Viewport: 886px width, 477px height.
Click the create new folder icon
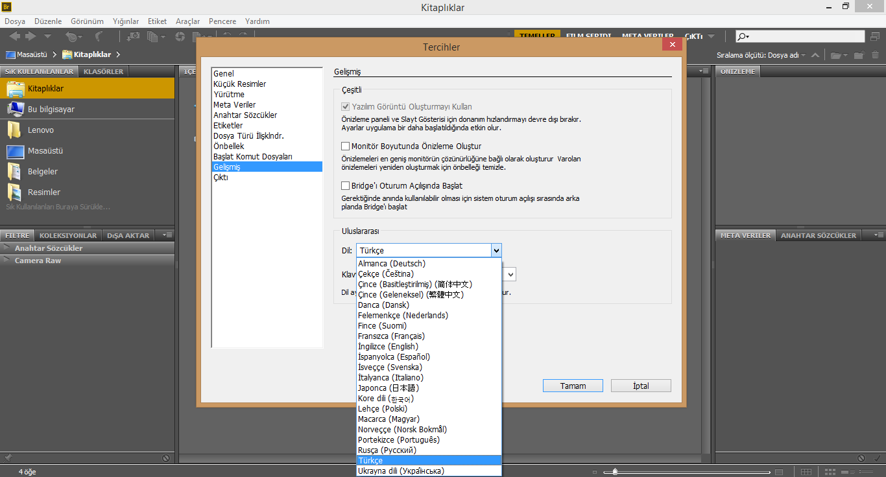point(859,55)
